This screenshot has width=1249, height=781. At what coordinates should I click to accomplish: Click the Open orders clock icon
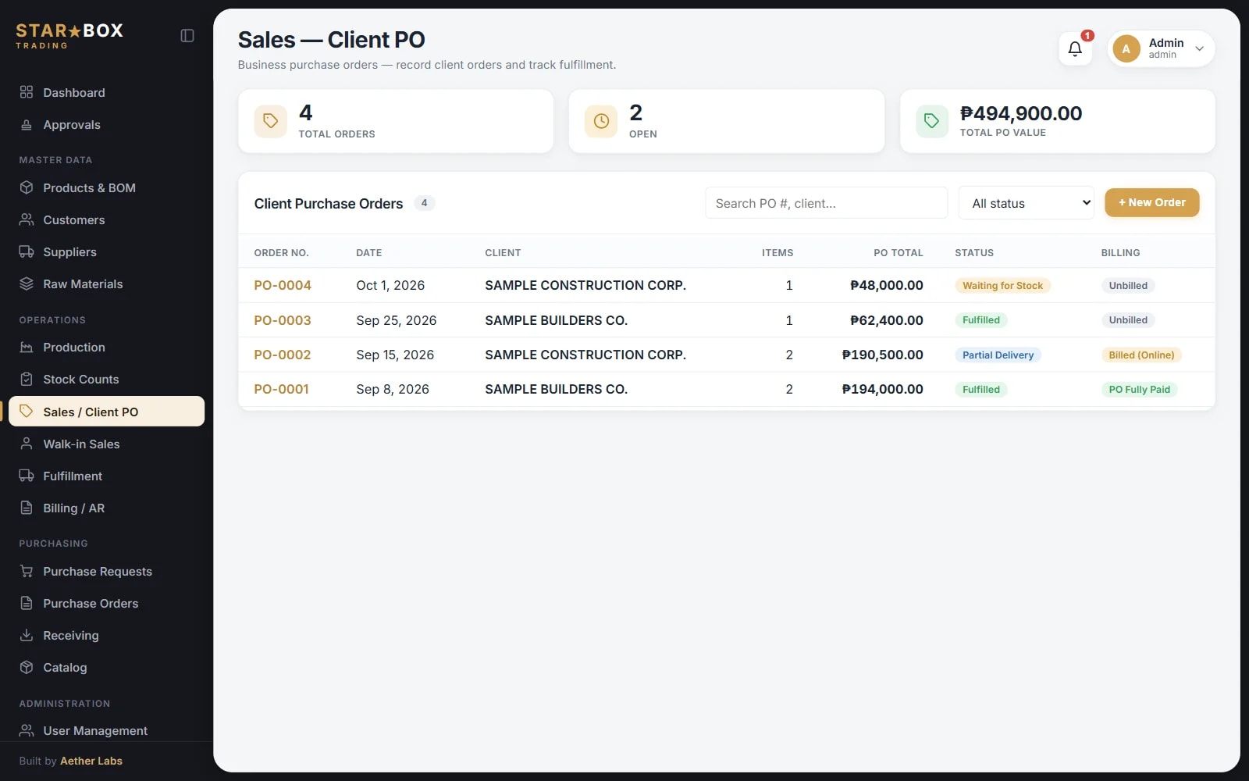(x=601, y=121)
